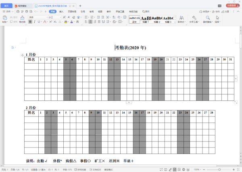
Task: Increase indent of the paragraph
Action: pos(103,17)
